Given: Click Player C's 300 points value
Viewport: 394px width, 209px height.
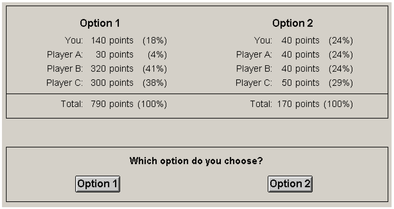Looking at the screenshot, I should pos(112,83).
